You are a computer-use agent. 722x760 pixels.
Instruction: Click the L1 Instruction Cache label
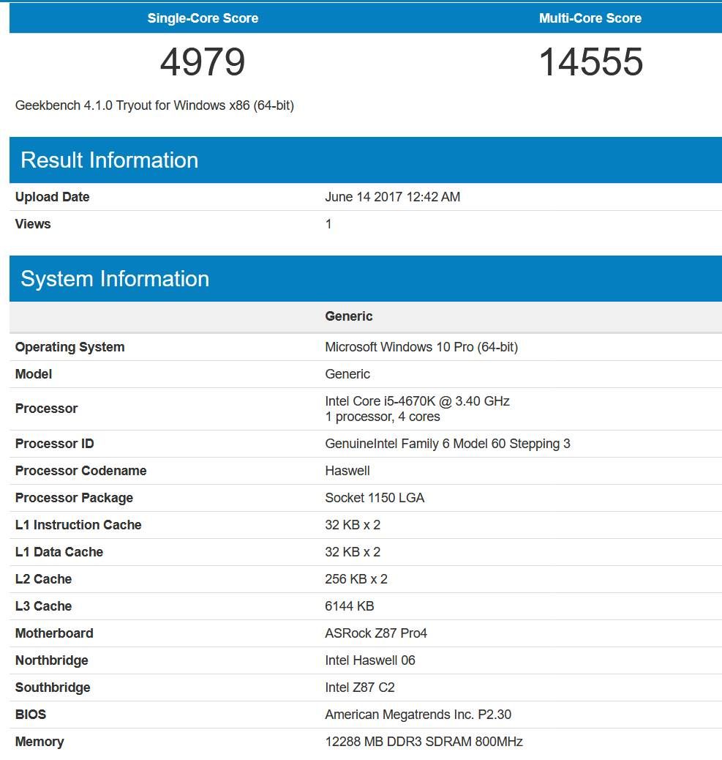pyautogui.click(x=78, y=525)
